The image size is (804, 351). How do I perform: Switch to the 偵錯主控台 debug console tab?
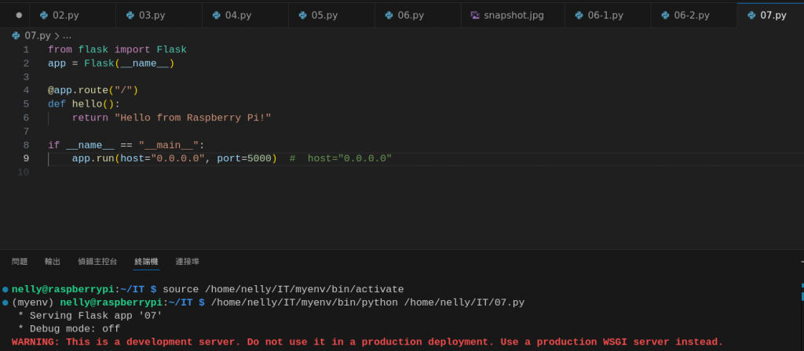pyautogui.click(x=97, y=261)
